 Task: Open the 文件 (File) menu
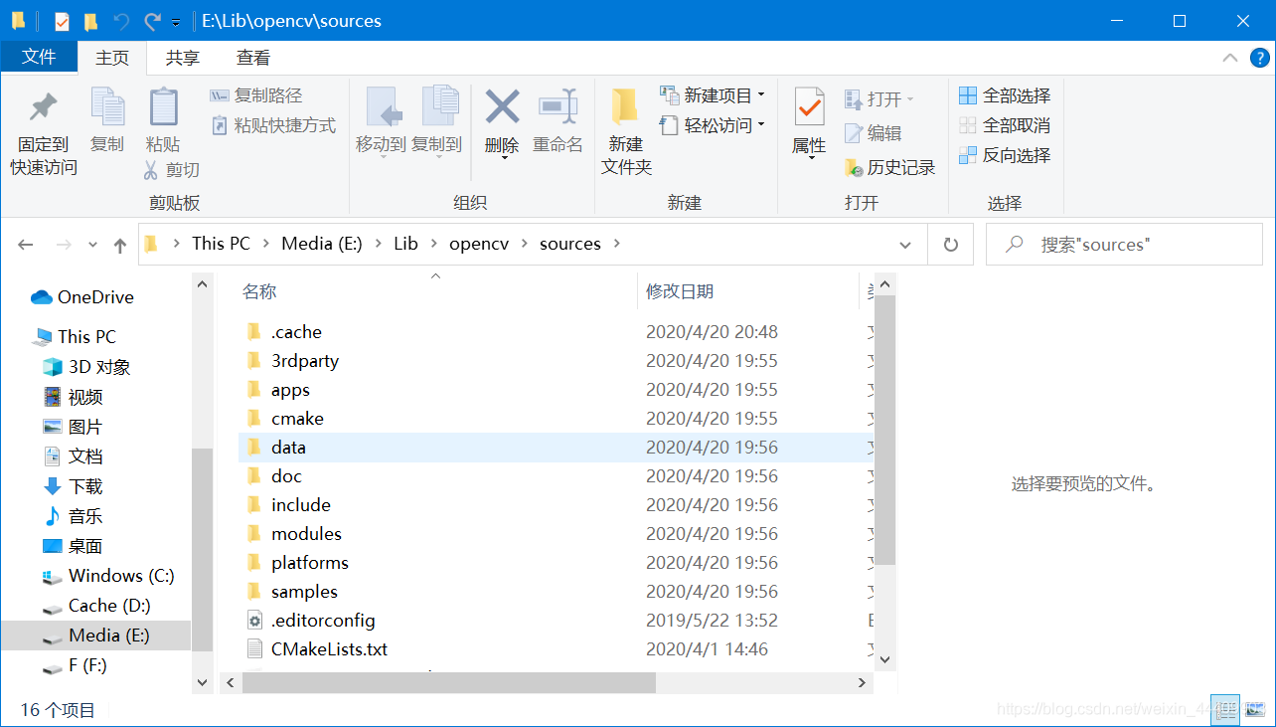40,57
